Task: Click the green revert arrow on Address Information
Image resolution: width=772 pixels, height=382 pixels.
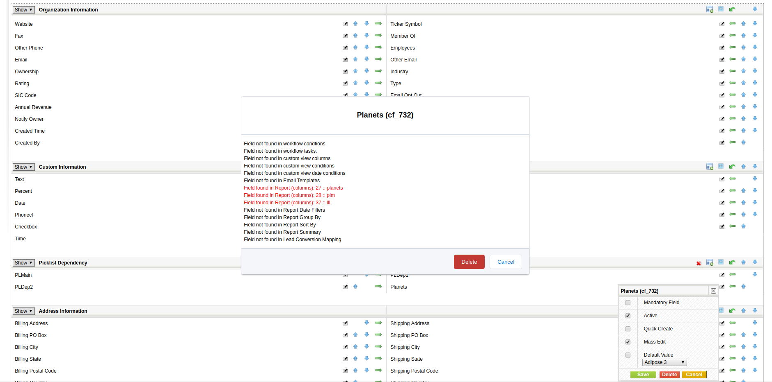Action: click(732, 310)
